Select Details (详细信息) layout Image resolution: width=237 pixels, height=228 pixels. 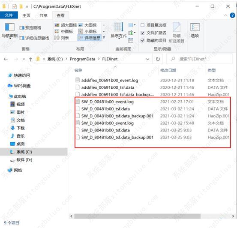point(89,38)
